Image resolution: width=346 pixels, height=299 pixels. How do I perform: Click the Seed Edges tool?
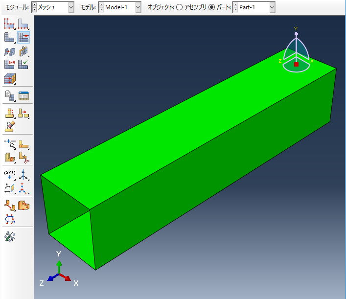click(x=23, y=23)
